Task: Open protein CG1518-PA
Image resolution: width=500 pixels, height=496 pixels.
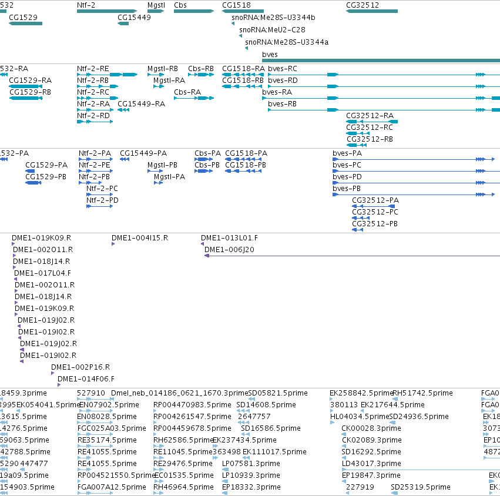Action: (243, 159)
